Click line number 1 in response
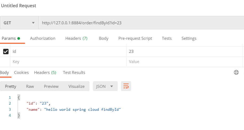The width and height of the screenshot is (244, 130). pyautogui.click(x=10, y=98)
